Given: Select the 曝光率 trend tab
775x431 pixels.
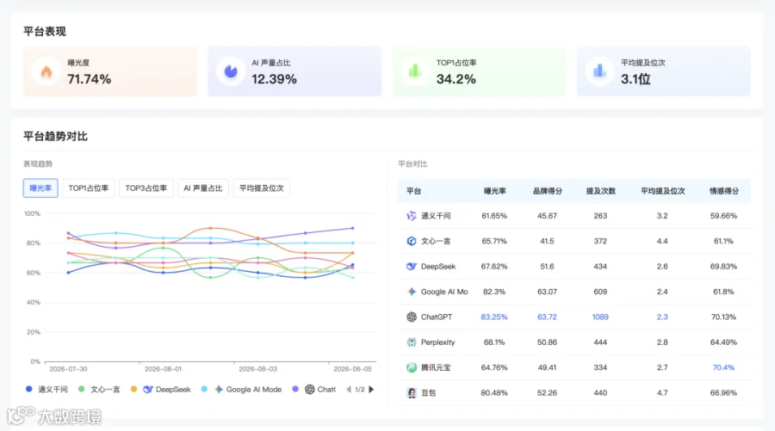Looking at the screenshot, I should click(40, 188).
